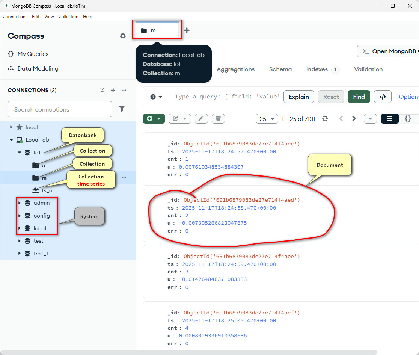419x355 pixels.
Task: Click the Search connections input field
Action: click(x=60, y=109)
